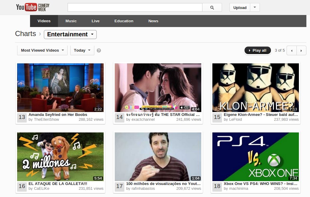
Task: Open the Most Viewed Videos dropdown
Action: tap(42, 50)
